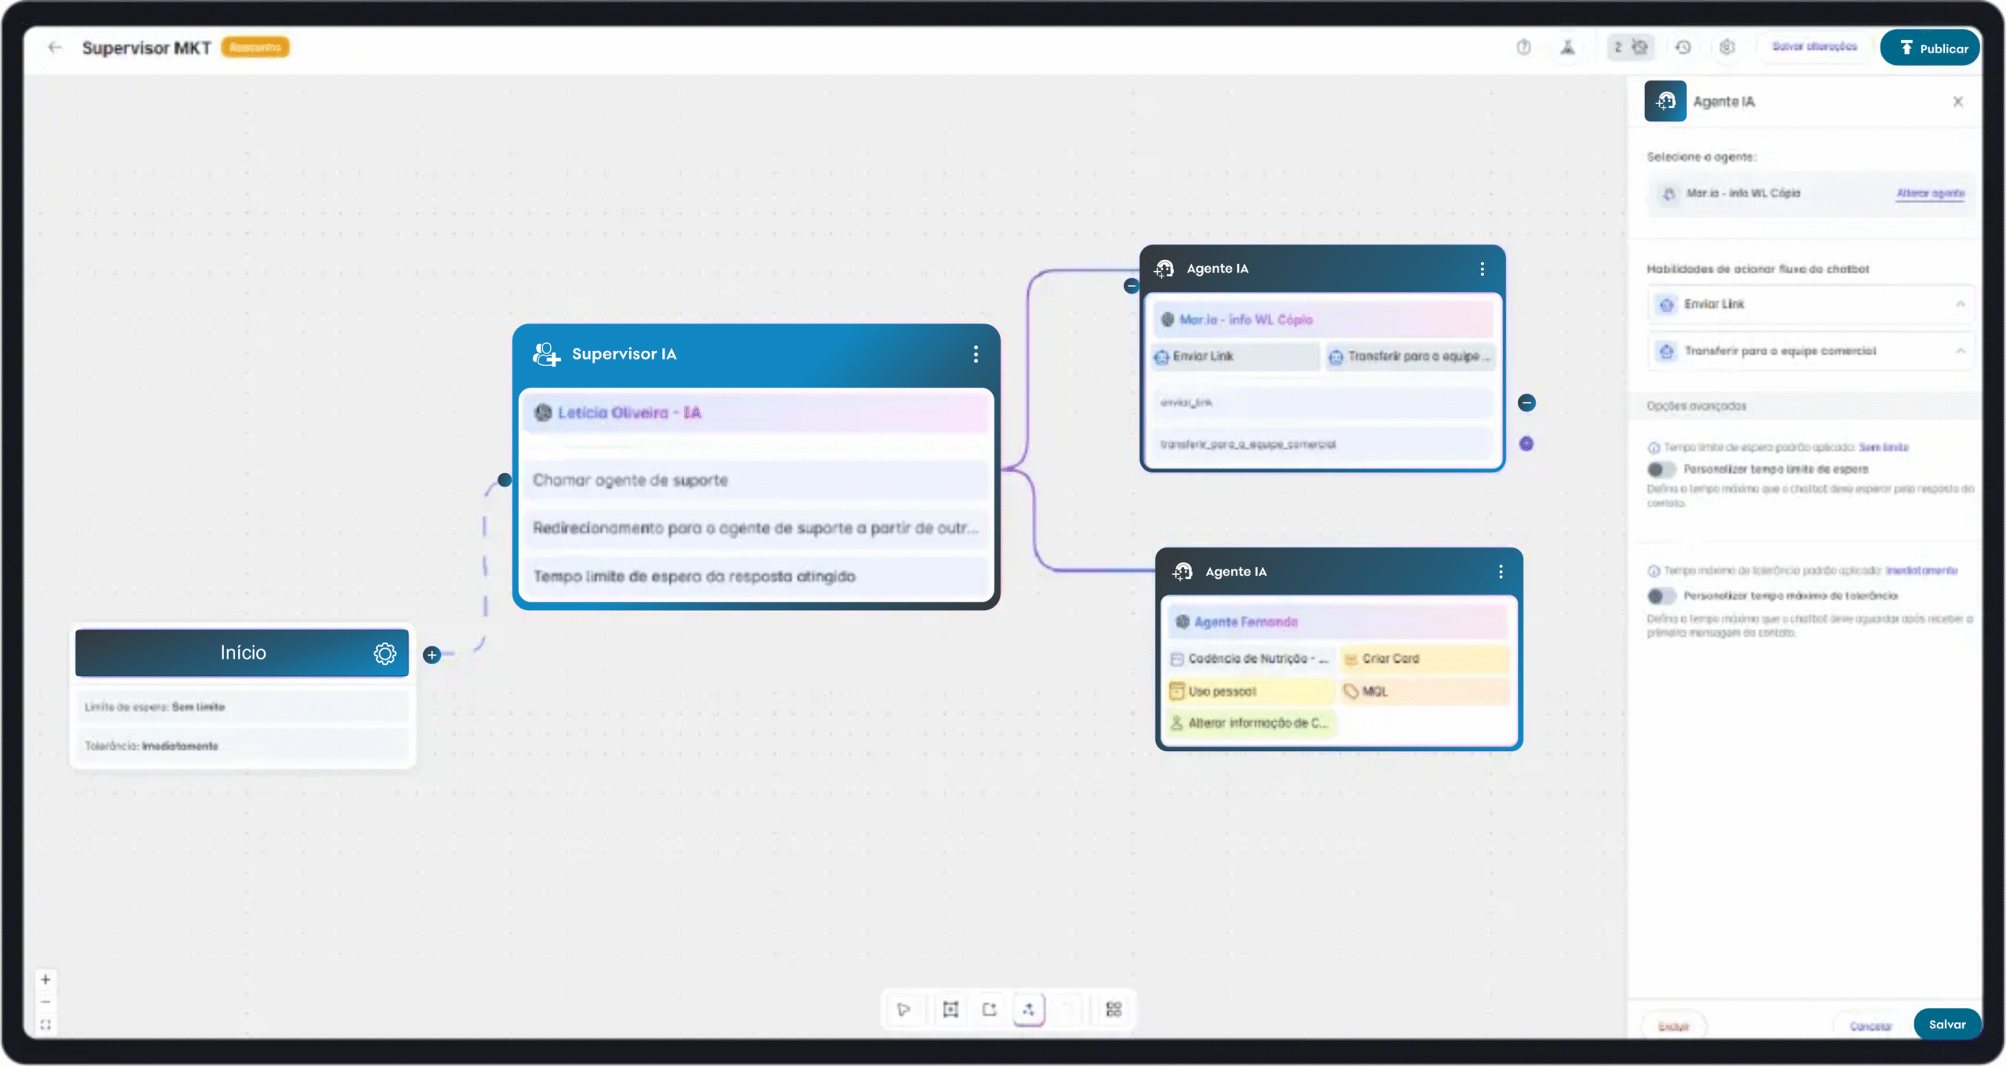
Task: Click the plus connector beside Início
Action: (x=432, y=655)
